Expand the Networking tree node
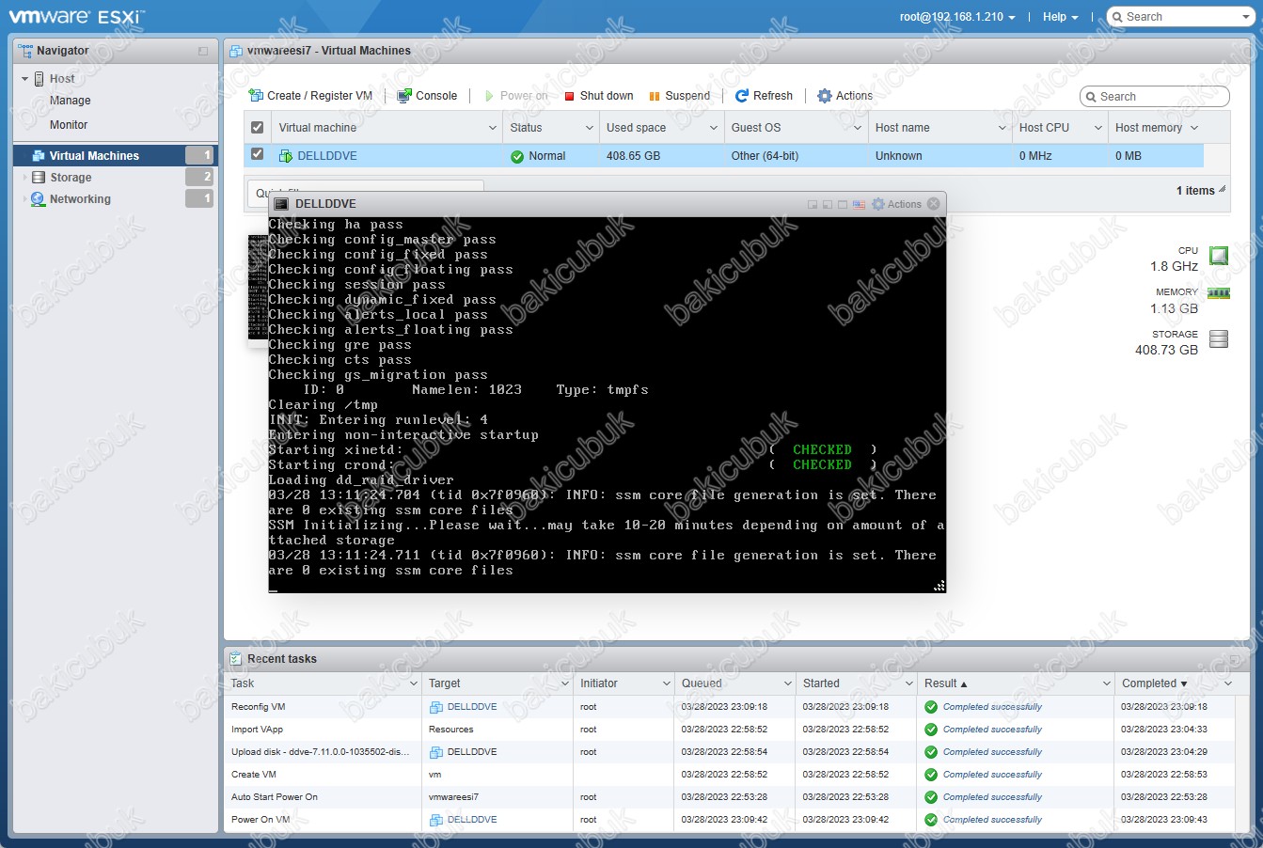1263x848 pixels. pyautogui.click(x=25, y=199)
